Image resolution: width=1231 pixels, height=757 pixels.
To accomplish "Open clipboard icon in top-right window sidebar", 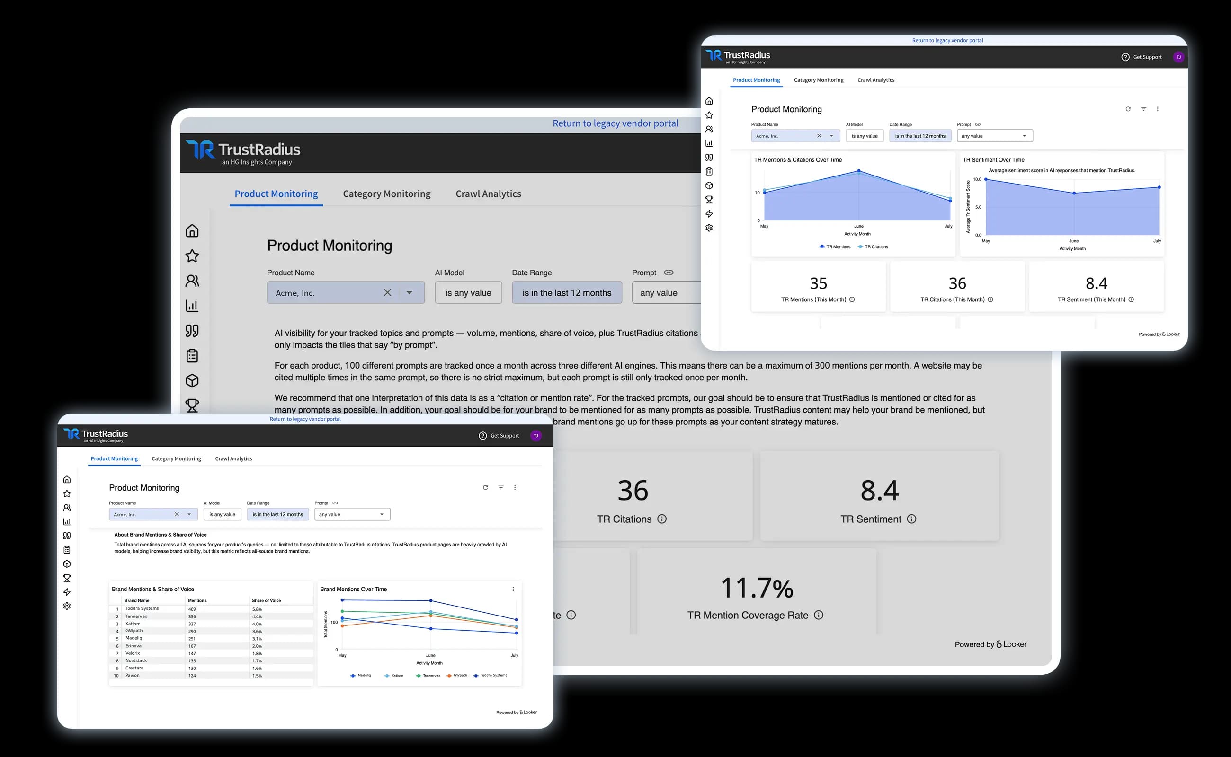I will (x=709, y=171).
